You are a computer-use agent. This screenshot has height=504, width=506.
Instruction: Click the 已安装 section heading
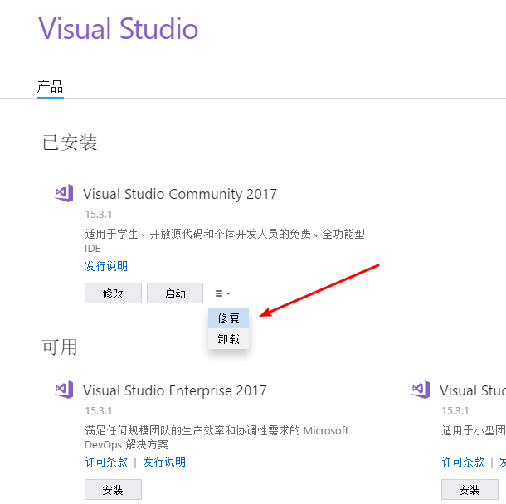(70, 143)
